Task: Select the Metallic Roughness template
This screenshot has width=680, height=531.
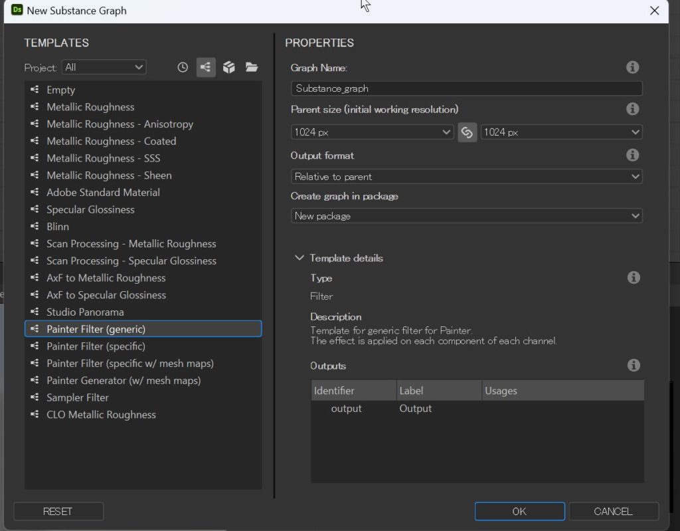Action: (x=90, y=107)
